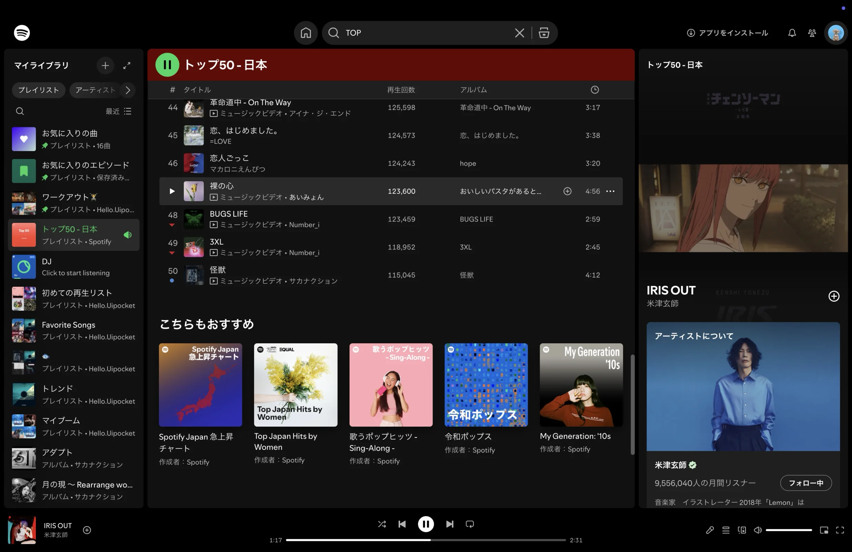Open the Browse icon next to search
Screen dimensions: 852x552
(544, 33)
